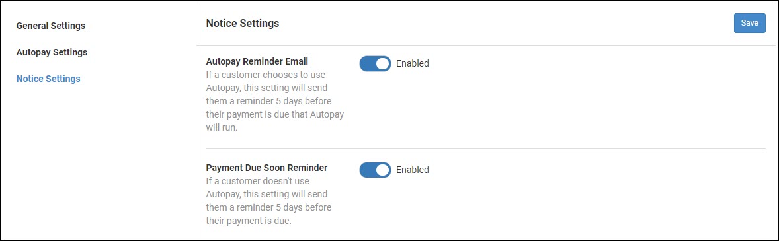
Task: Click the divider line between the two reminders
Action: click(x=486, y=149)
